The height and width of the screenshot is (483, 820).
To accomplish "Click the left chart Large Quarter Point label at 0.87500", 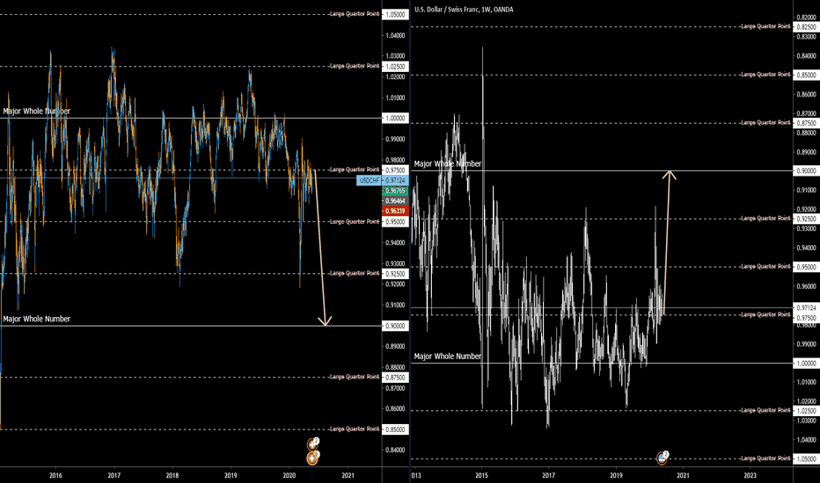I will tap(355, 377).
